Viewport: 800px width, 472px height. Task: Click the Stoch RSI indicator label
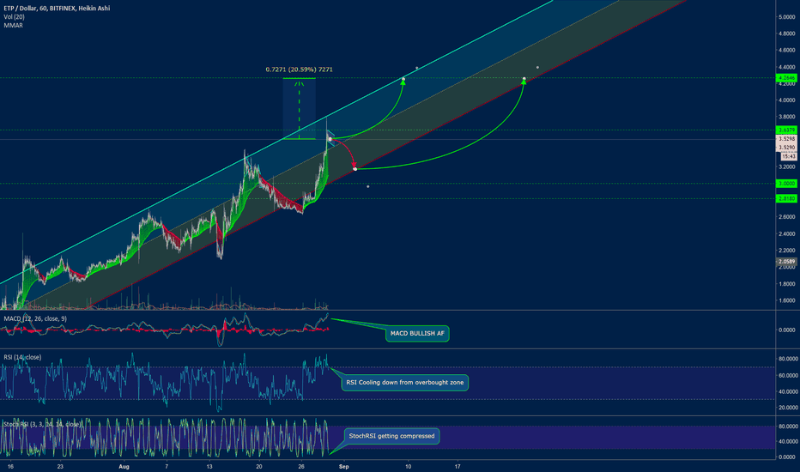point(42,424)
